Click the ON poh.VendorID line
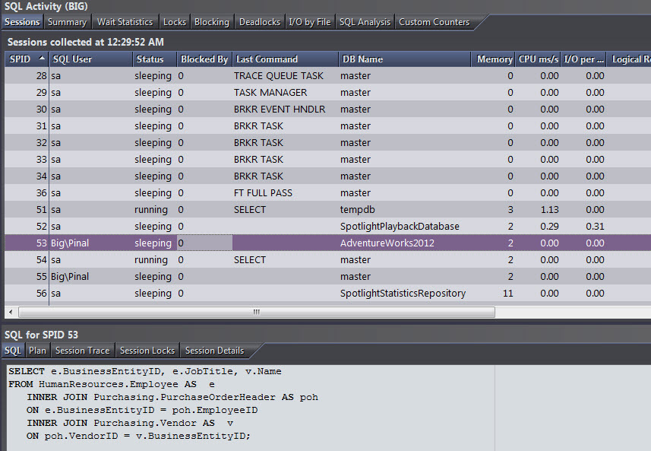Screen dimensions: 651x451 pos(139,436)
